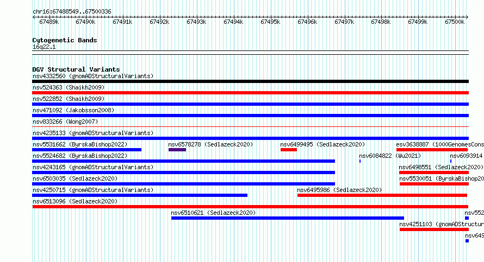This screenshot has height=262, width=484.
Task: Open variant nsv471092 (Jakobsson2008)
Action: pos(73,110)
